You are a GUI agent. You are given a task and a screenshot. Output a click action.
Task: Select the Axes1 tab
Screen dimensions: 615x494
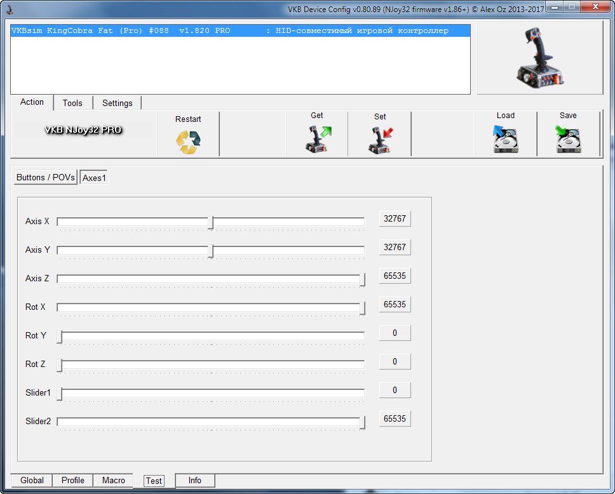[94, 178]
